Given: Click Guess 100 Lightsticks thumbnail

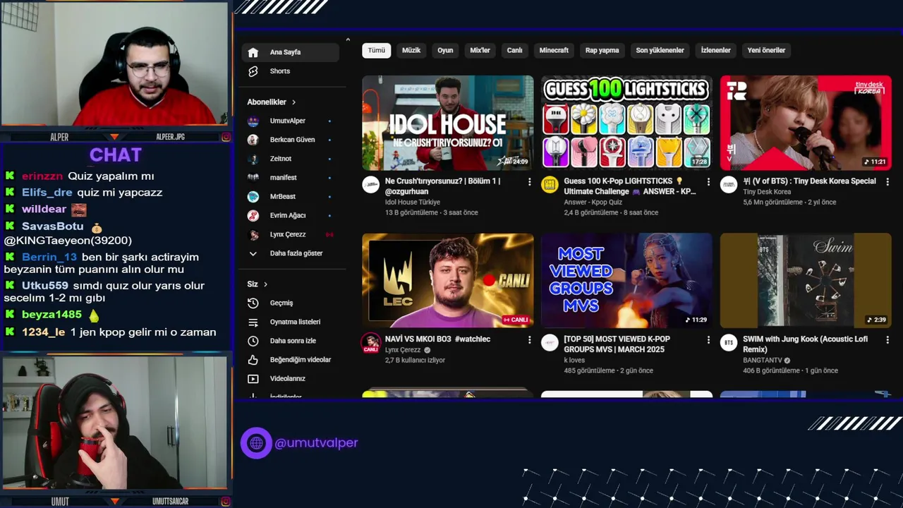Looking at the screenshot, I should pyautogui.click(x=626, y=123).
